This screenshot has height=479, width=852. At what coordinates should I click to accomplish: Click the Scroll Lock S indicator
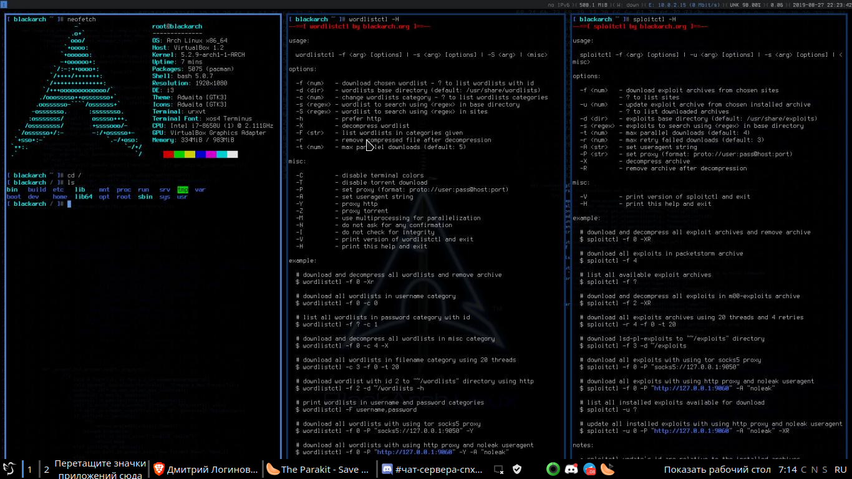pyautogui.click(x=825, y=469)
